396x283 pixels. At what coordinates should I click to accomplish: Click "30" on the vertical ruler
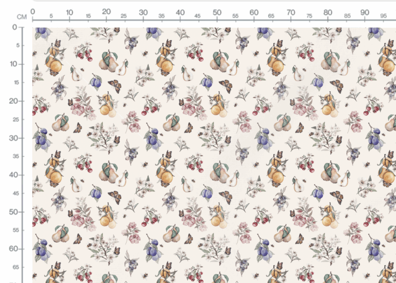coord(14,138)
